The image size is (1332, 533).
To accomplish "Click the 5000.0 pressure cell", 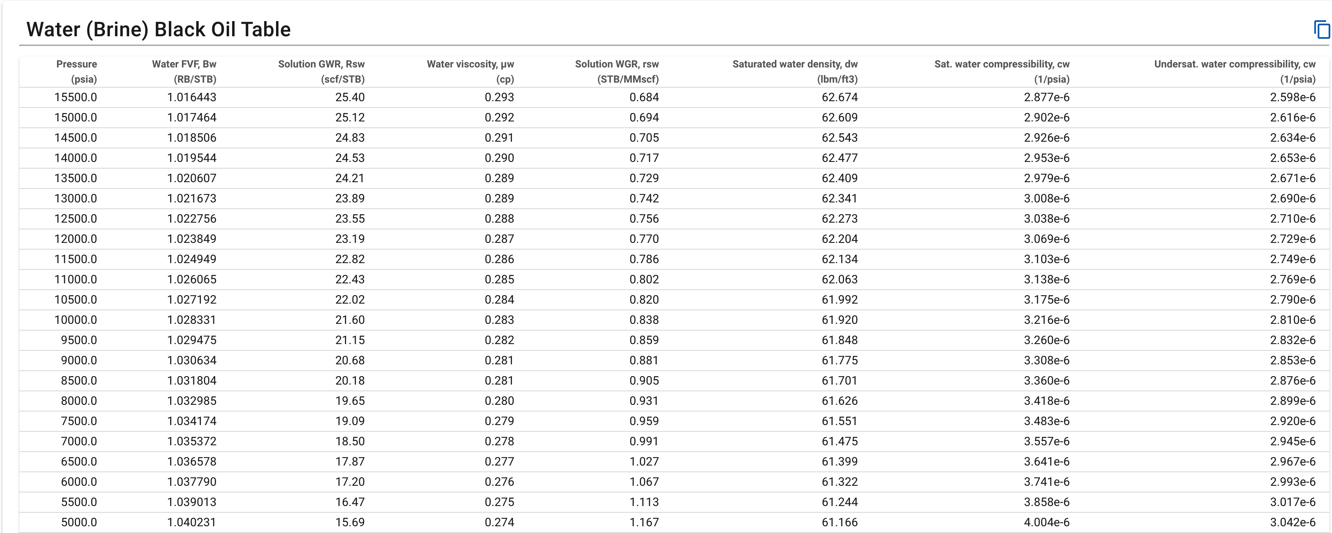I will point(79,522).
